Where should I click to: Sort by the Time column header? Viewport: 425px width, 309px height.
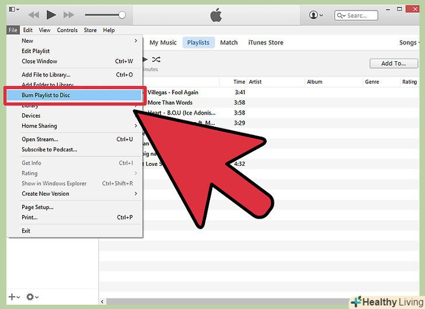(x=233, y=82)
